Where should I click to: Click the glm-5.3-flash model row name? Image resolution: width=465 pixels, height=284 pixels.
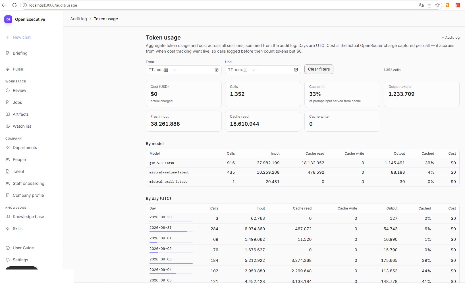(162, 163)
